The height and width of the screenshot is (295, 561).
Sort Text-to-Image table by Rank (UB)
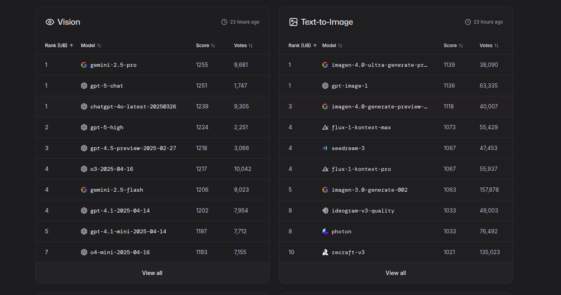tap(303, 46)
